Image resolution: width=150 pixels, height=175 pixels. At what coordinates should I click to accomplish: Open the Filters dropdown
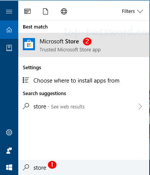tap(132, 11)
